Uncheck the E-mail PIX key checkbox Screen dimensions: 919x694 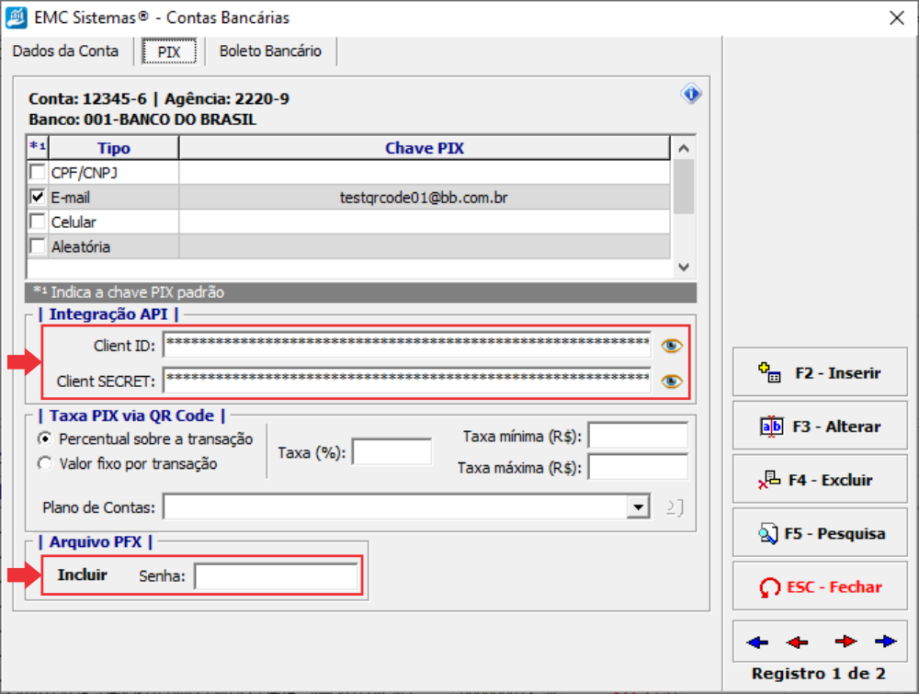coord(38,197)
